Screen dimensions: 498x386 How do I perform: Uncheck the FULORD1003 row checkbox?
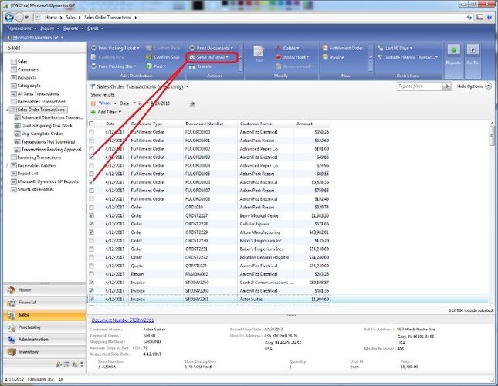[91, 157]
